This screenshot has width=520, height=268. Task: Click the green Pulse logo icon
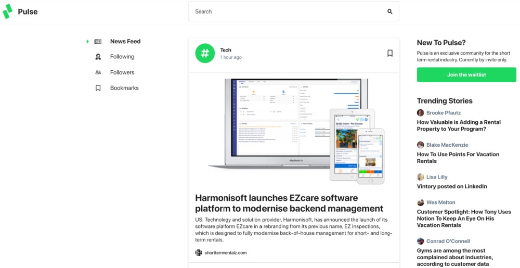click(7, 11)
